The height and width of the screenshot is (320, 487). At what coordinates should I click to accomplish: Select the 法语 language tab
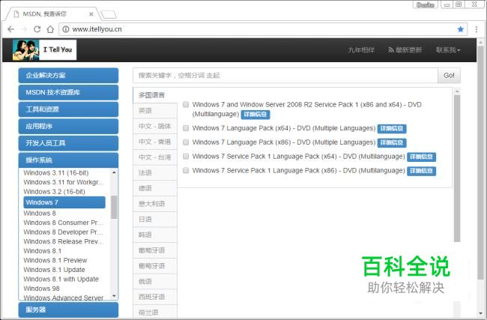[x=155, y=172]
